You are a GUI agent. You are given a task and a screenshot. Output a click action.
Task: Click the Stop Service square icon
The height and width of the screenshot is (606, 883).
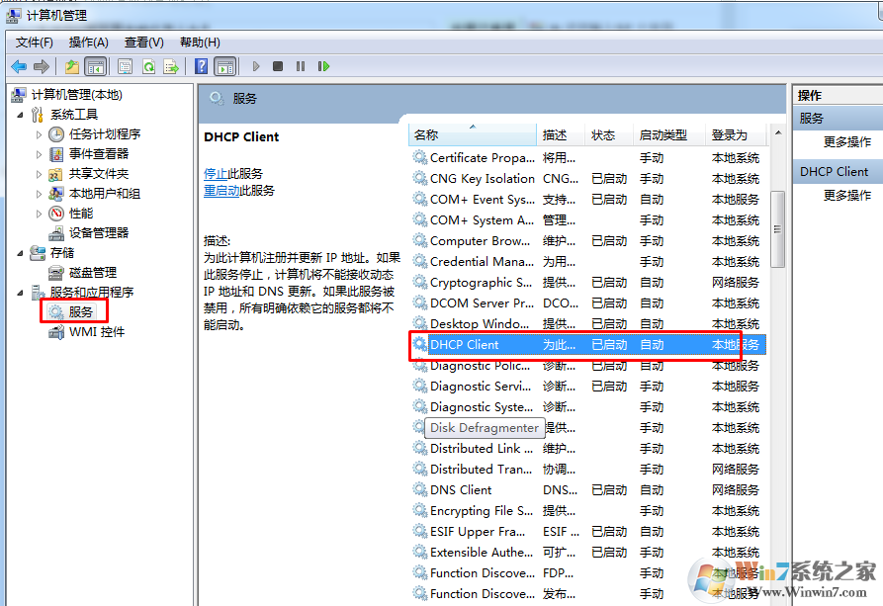[278, 66]
